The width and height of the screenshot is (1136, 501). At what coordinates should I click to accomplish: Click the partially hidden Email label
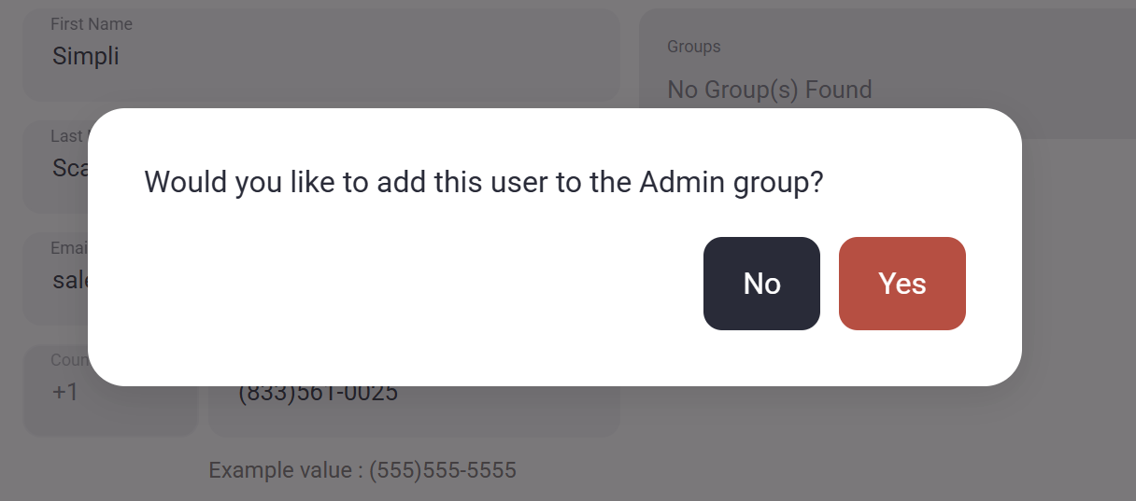click(68, 248)
